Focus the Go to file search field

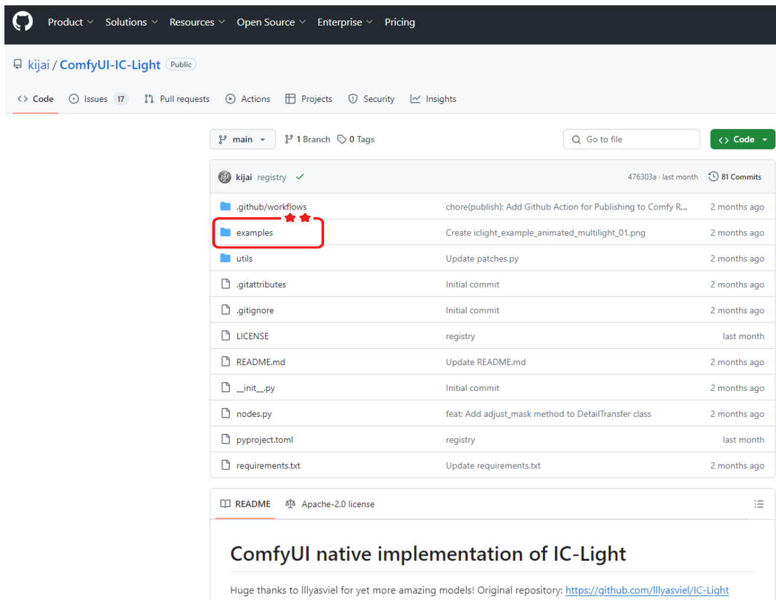click(632, 140)
